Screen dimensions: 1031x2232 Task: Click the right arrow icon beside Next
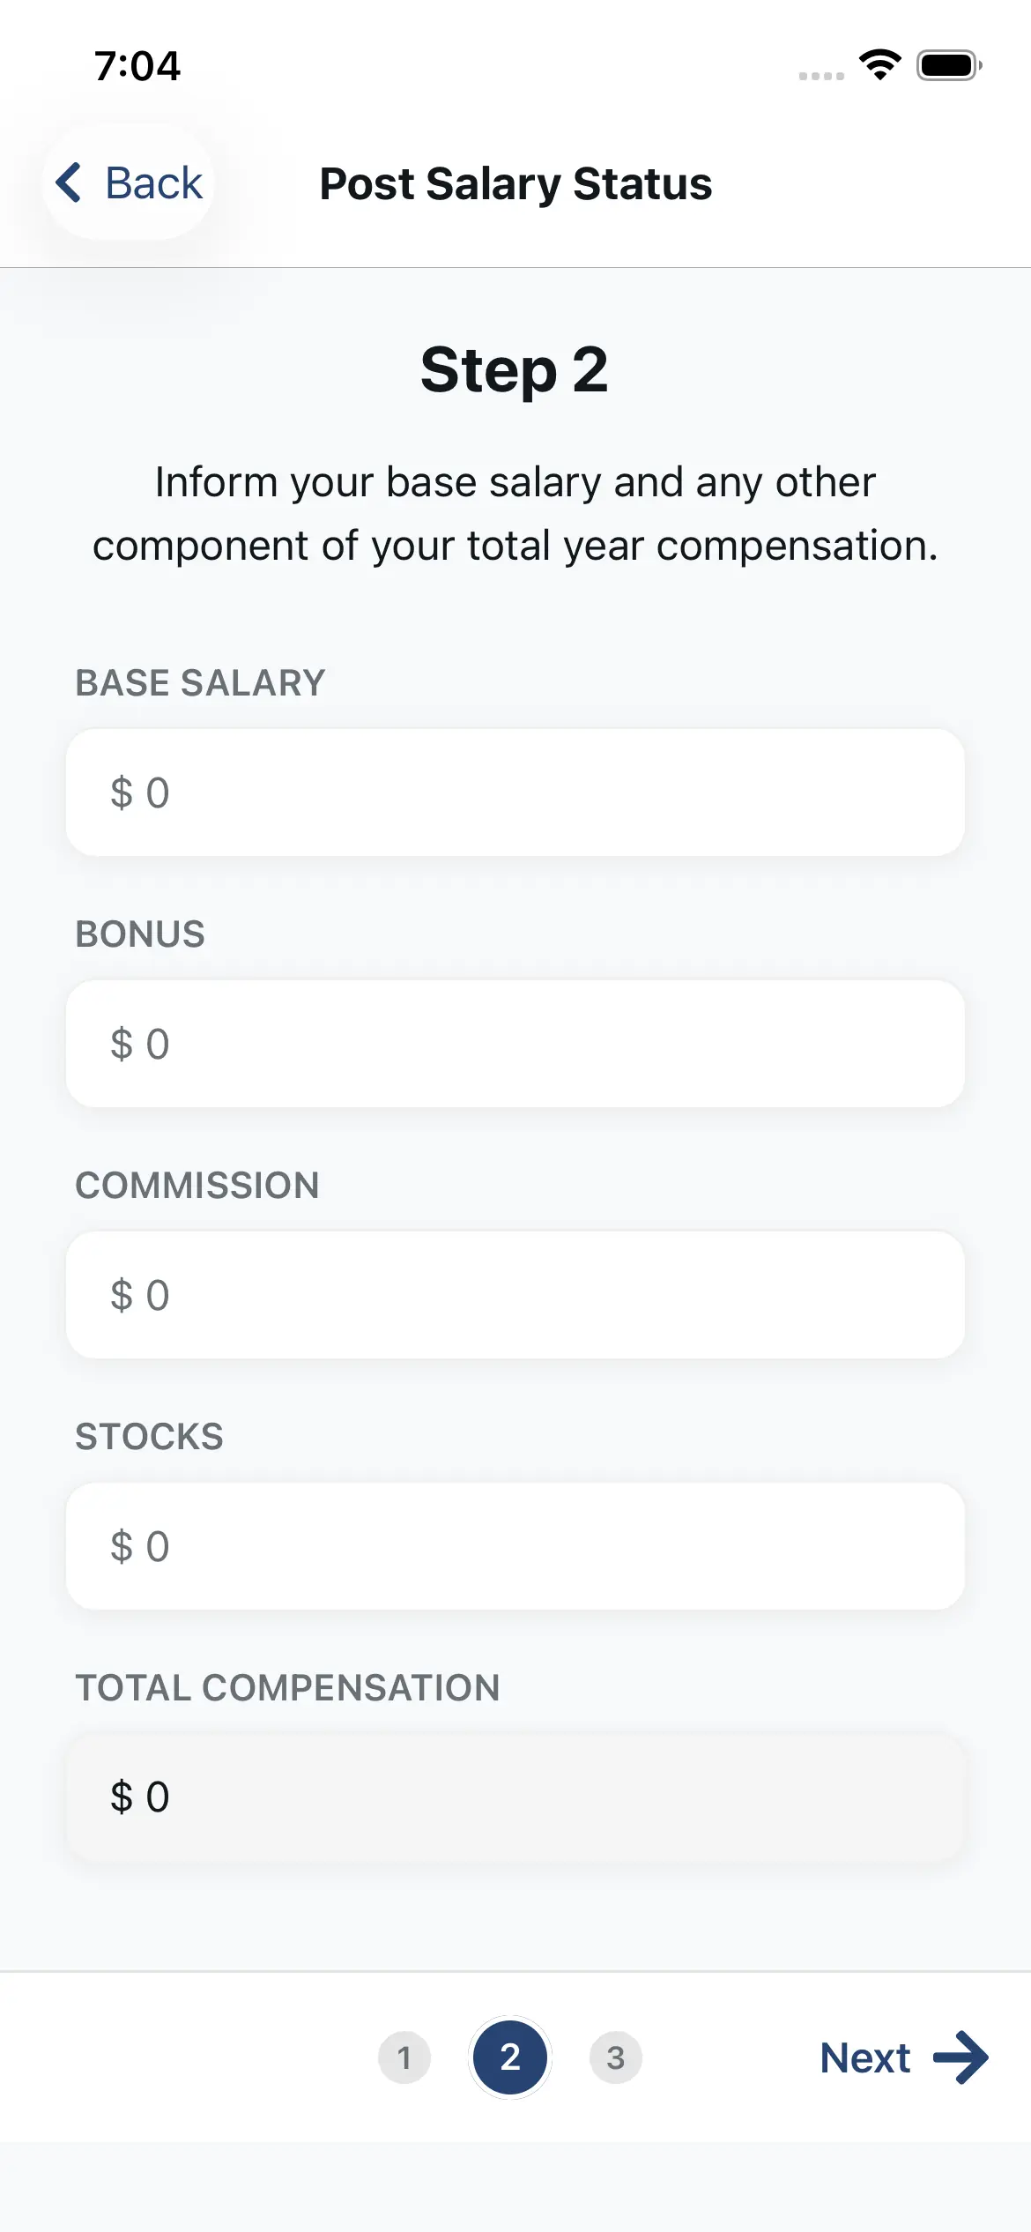[961, 2057]
